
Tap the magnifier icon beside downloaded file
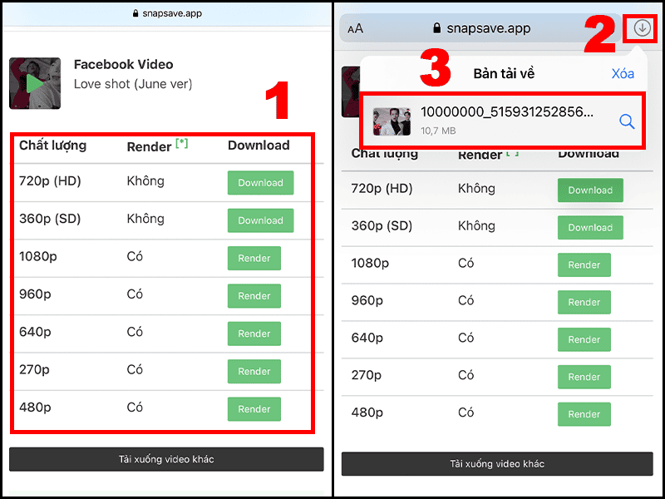627,121
